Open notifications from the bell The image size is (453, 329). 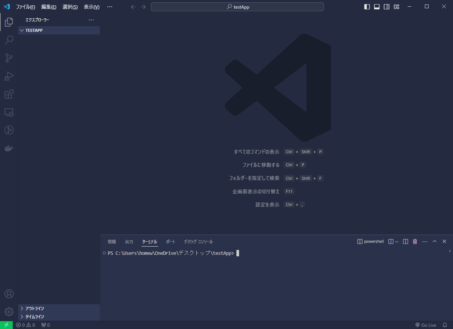coord(445,325)
